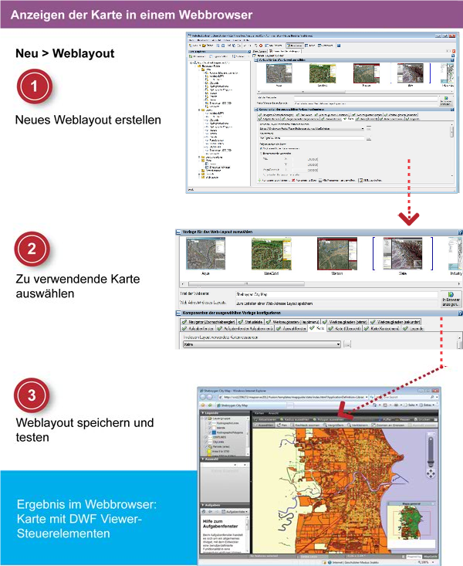Edit the Titel der Webseite field
Screen dimensions: 463x566
pyautogui.click(x=336, y=294)
